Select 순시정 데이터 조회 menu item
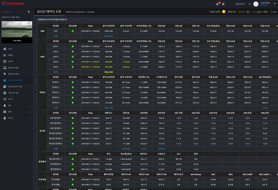278x190 pixels. (x=15, y=86)
